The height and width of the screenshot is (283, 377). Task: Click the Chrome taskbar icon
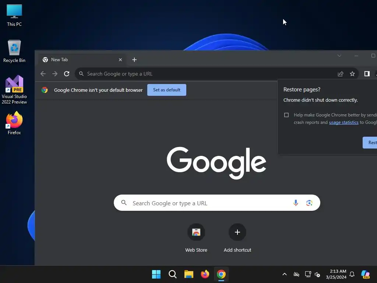[x=221, y=274]
